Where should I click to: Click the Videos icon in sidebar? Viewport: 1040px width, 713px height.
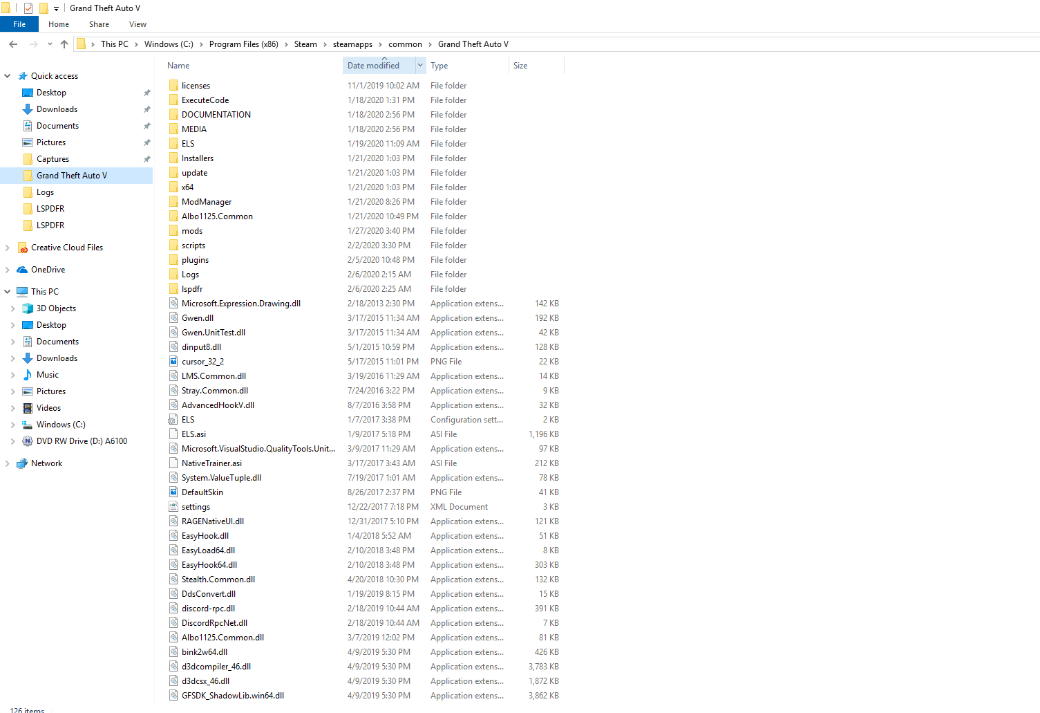[28, 408]
